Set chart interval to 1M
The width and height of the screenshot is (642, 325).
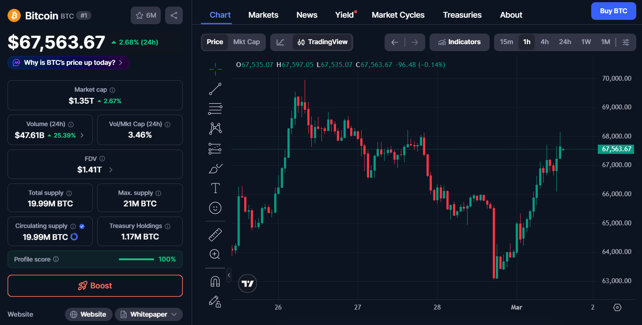click(x=605, y=42)
